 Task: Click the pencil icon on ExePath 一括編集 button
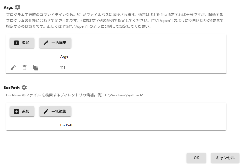click(46, 111)
